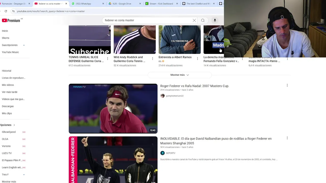Open options menu for Wild Andy Roddick short
Screen dimensions: 326x183
click(x=153, y=59)
